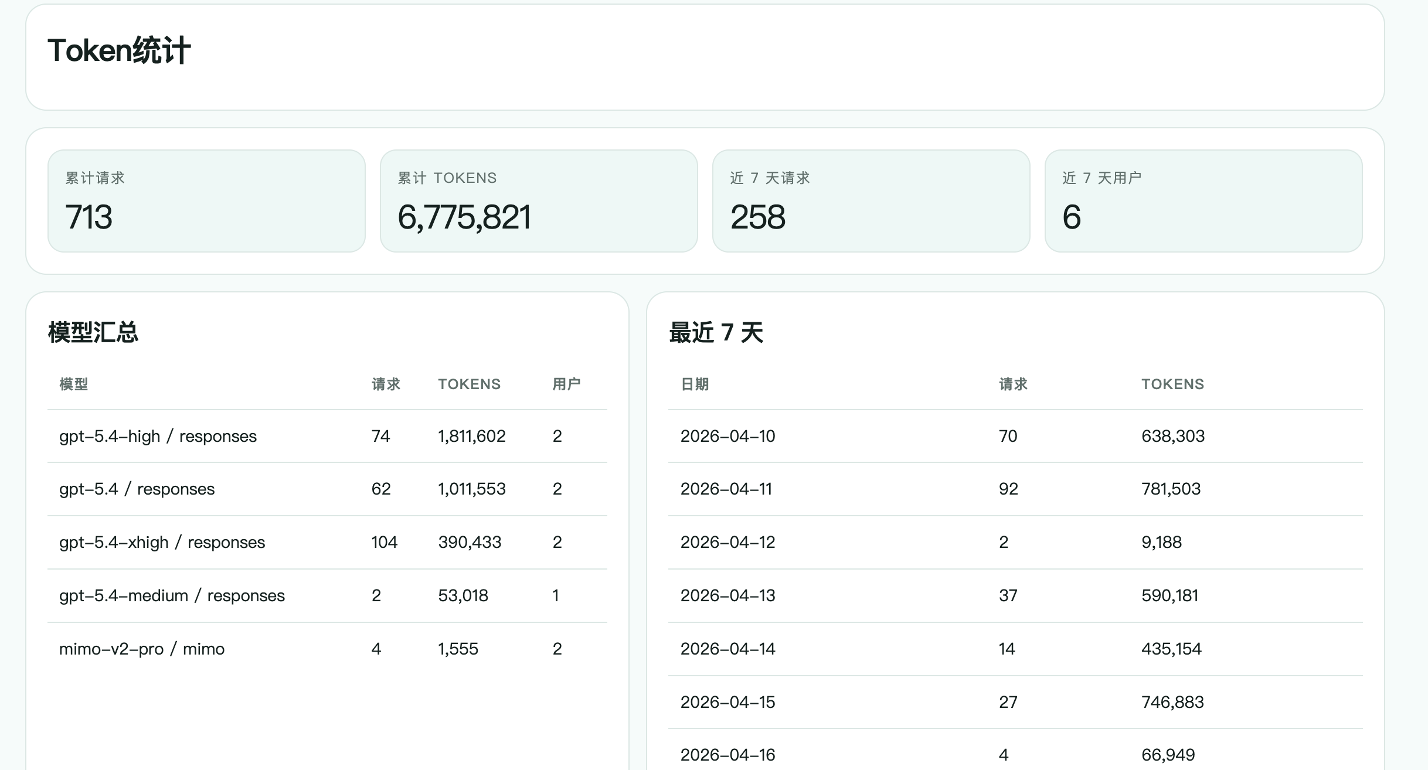This screenshot has width=1428, height=770.
Task: Select the "模型" column header
Action: 74,384
